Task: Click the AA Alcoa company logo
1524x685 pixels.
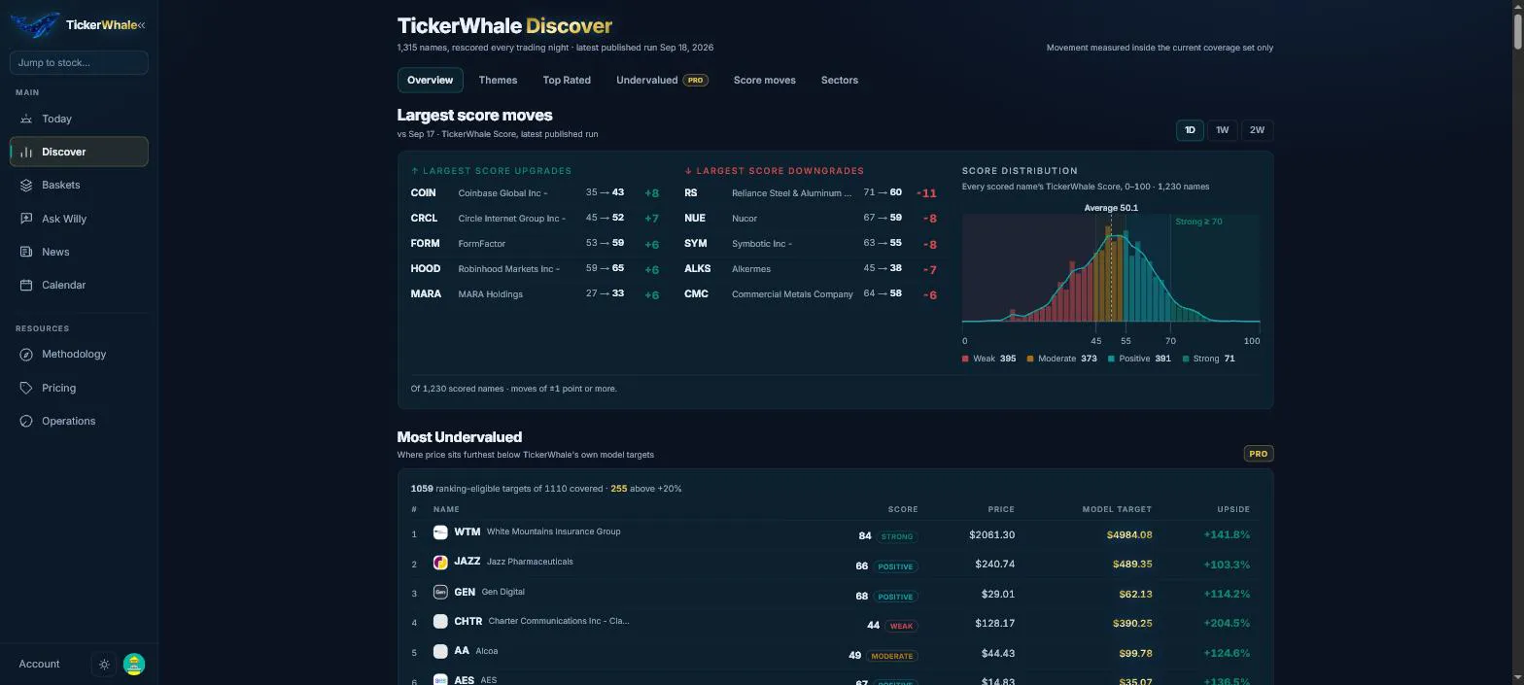Action: 440,651
